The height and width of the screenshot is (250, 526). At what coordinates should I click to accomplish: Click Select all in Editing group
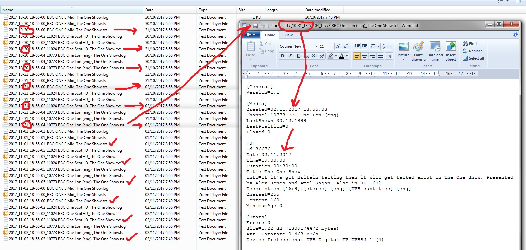coord(473,58)
